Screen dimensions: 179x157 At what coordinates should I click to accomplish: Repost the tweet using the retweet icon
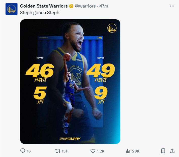click(57, 151)
